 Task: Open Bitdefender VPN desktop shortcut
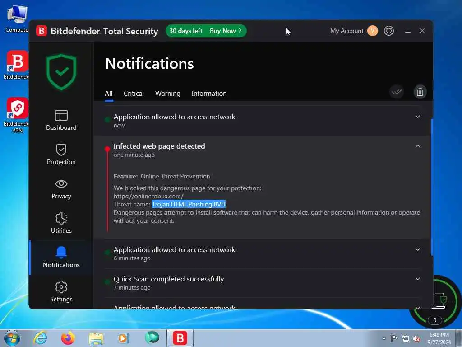coord(17,115)
